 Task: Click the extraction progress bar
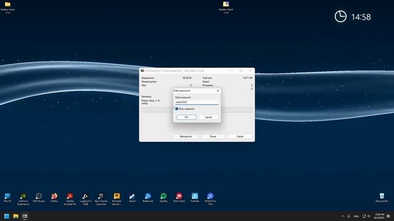pos(197,110)
